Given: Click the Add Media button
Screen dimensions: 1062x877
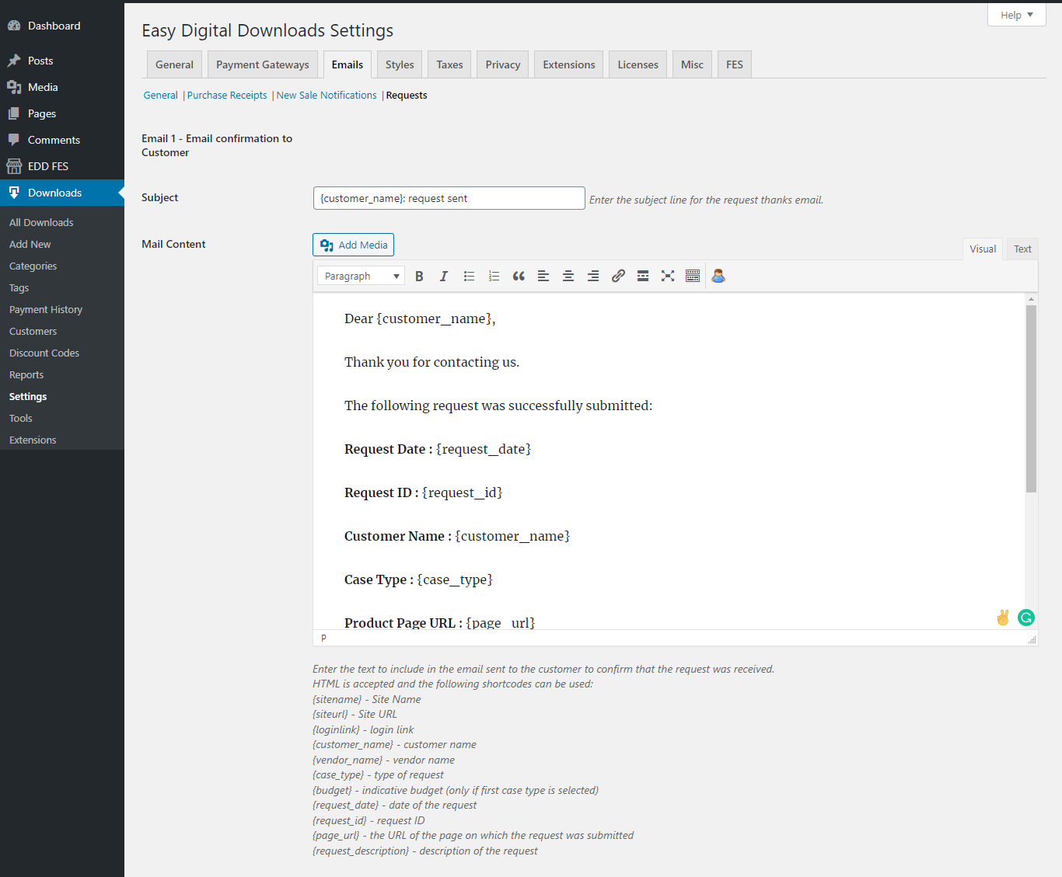Looking at the screenshot, I should point(353,245).
